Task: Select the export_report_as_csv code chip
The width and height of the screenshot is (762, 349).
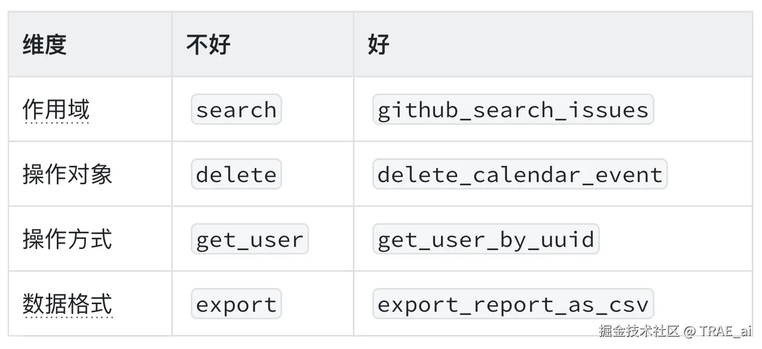Action: click(x=513, y=304)
